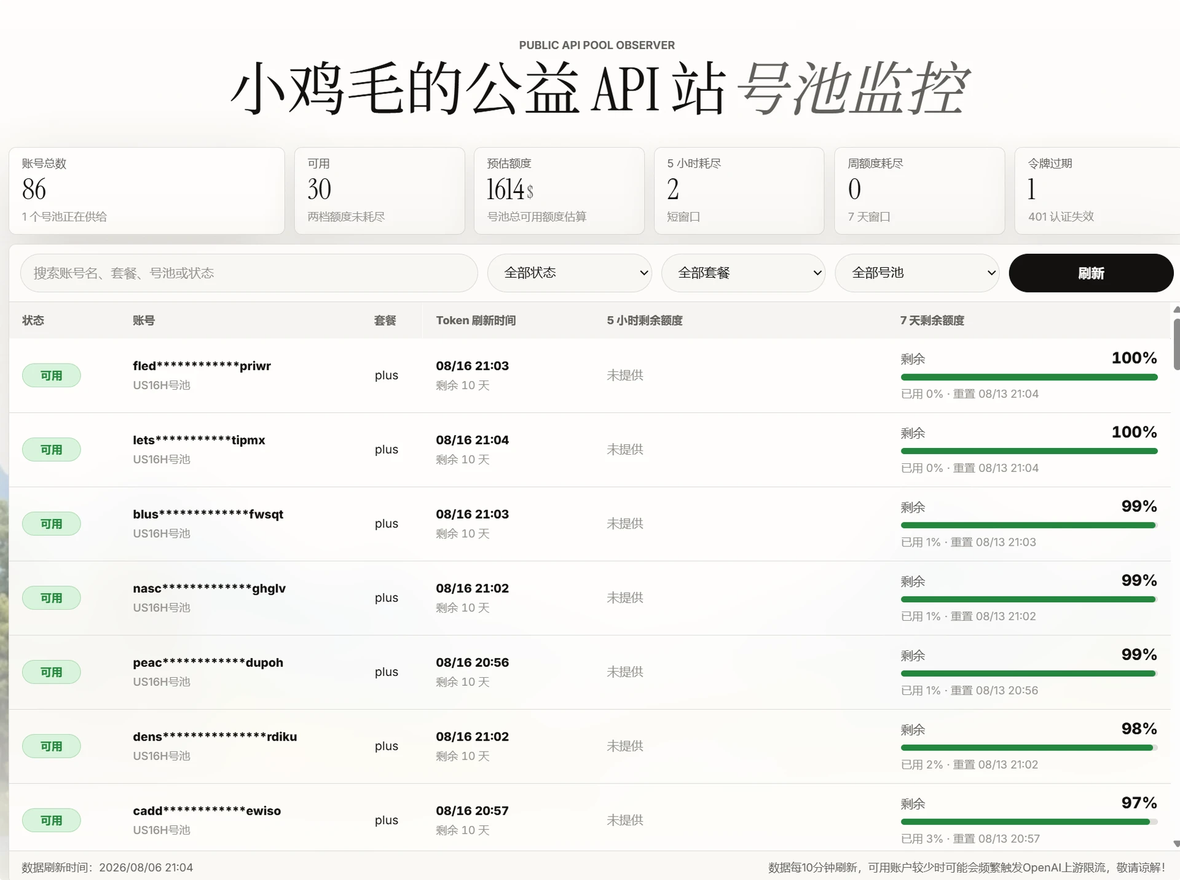Viewport: 1180px width, 880px height.
Task: Click the 98% remaining value
Action: 1139,729
